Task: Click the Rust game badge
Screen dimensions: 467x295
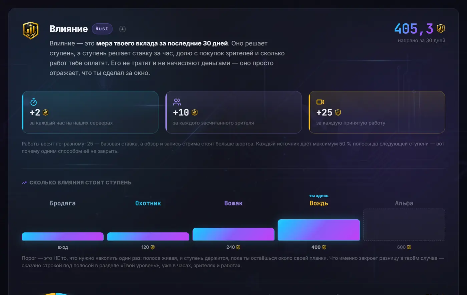Action: [x=102, y=29]
